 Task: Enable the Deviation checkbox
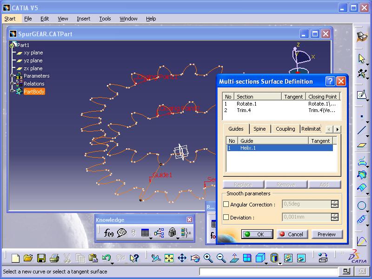(226, 217)
